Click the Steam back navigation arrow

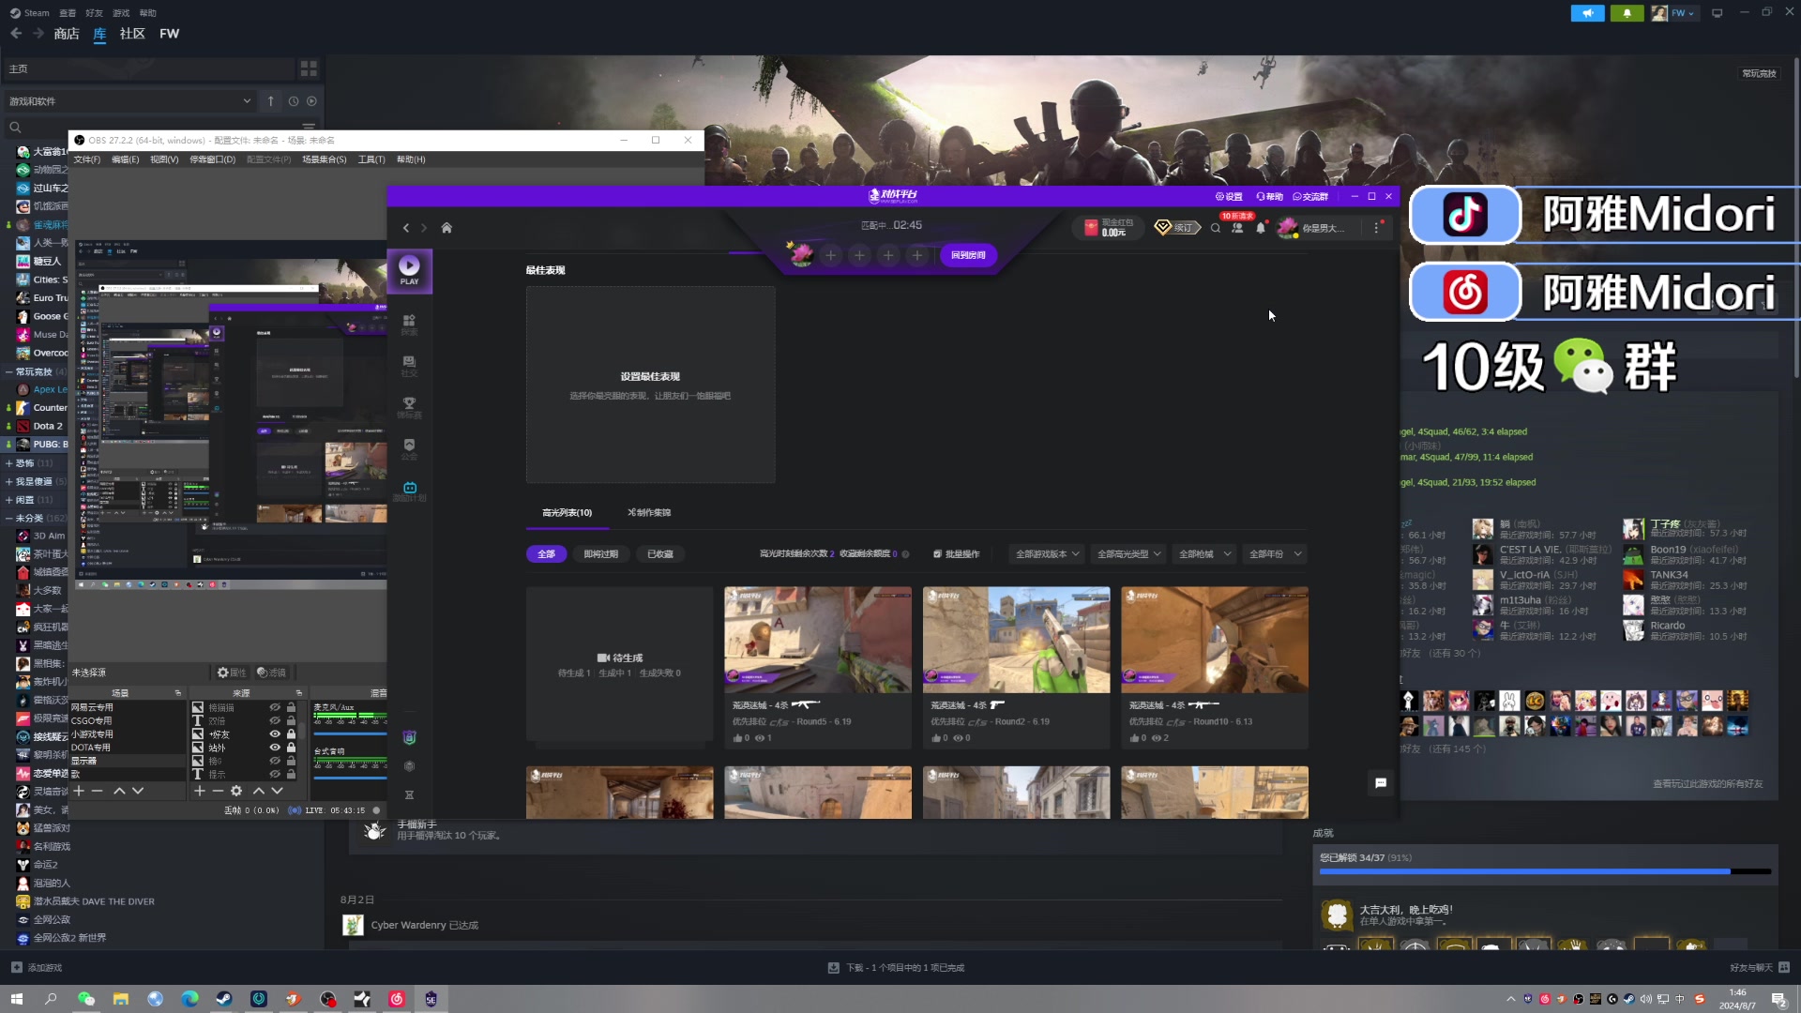click(16, 34)
